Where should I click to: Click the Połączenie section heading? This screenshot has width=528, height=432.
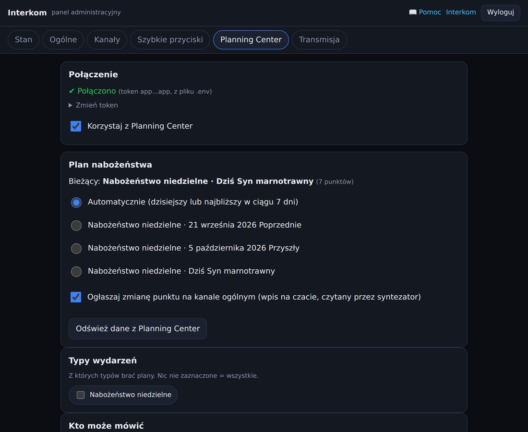click(93, 74)
